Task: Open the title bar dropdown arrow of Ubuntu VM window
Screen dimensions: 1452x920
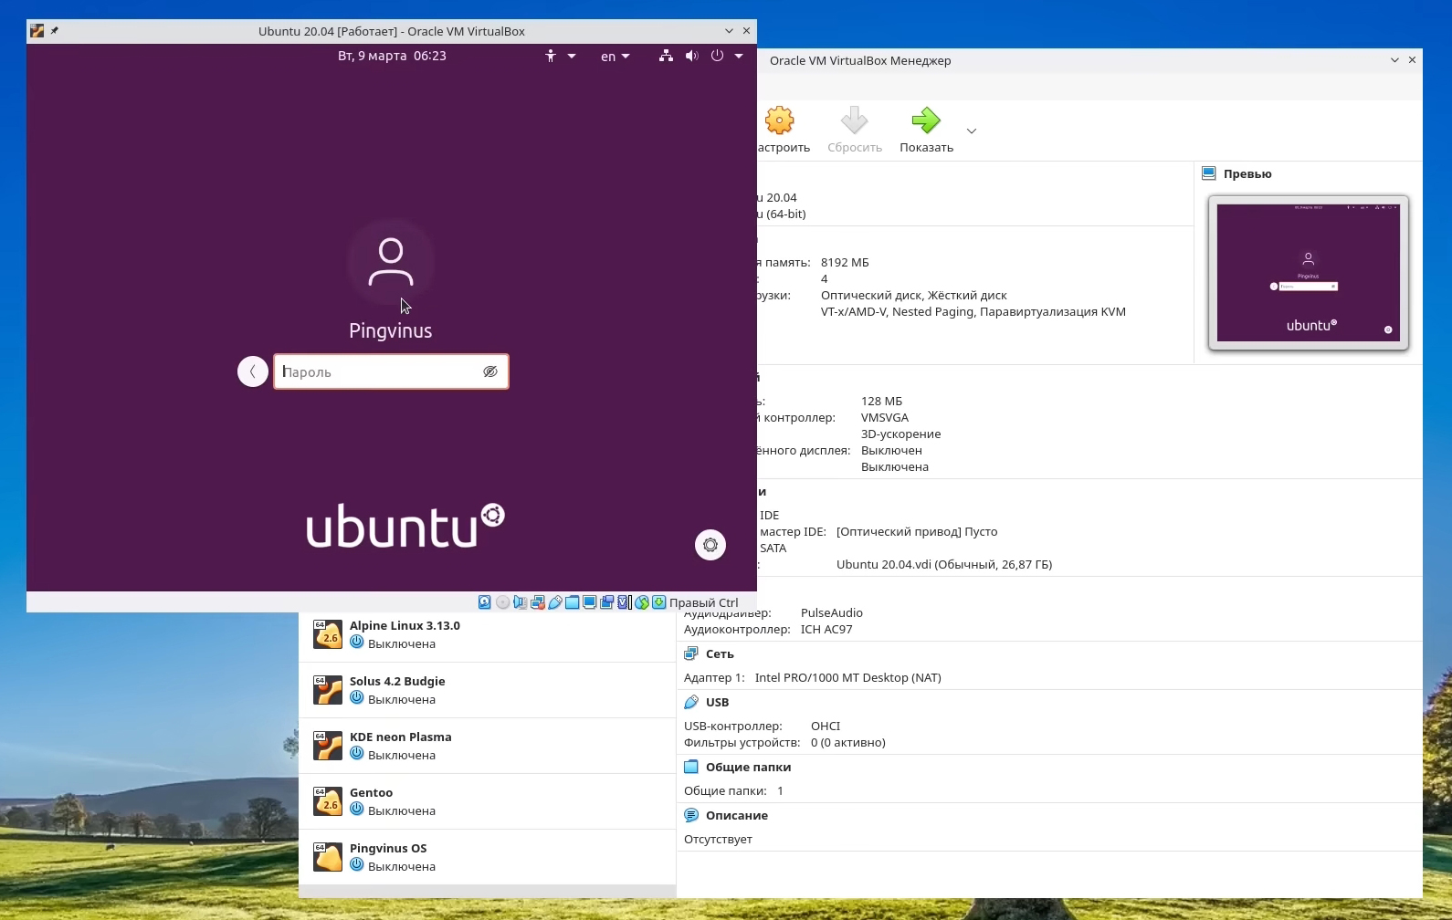Action: coord(729,31)
